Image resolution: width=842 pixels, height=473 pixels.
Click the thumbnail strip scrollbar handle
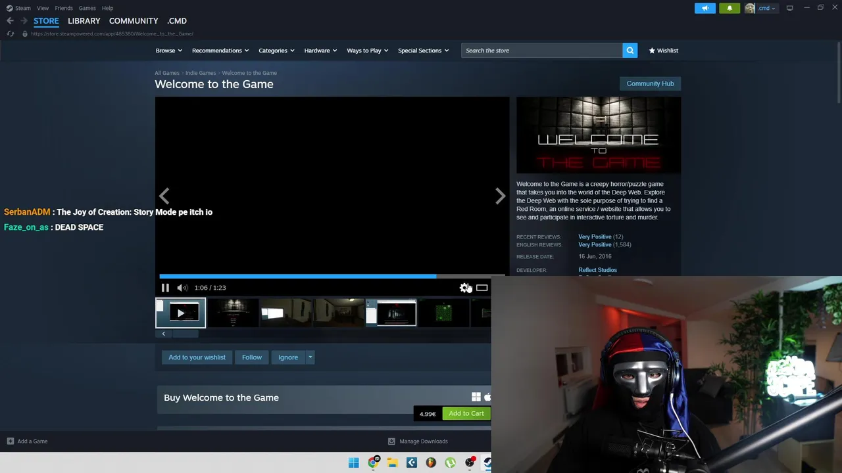185,334
